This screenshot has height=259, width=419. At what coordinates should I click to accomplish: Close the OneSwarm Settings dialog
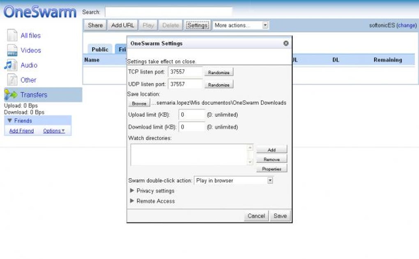[286, 43]
